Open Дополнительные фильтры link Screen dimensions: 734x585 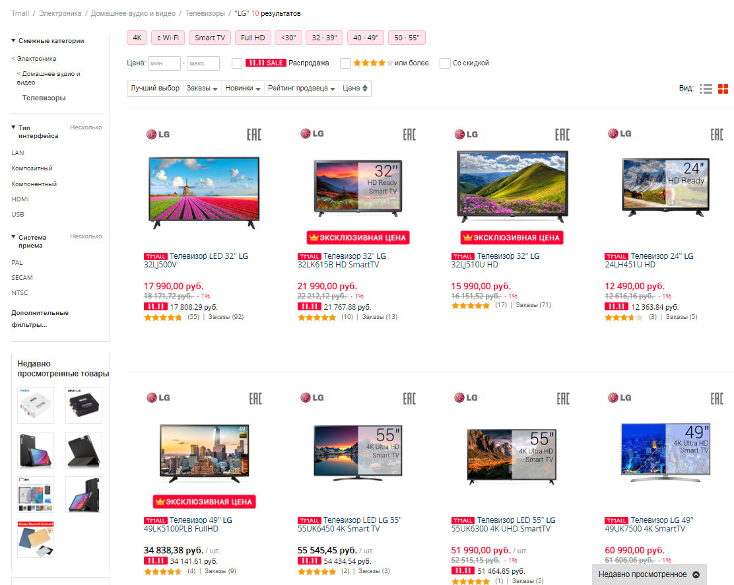(40, 318)
